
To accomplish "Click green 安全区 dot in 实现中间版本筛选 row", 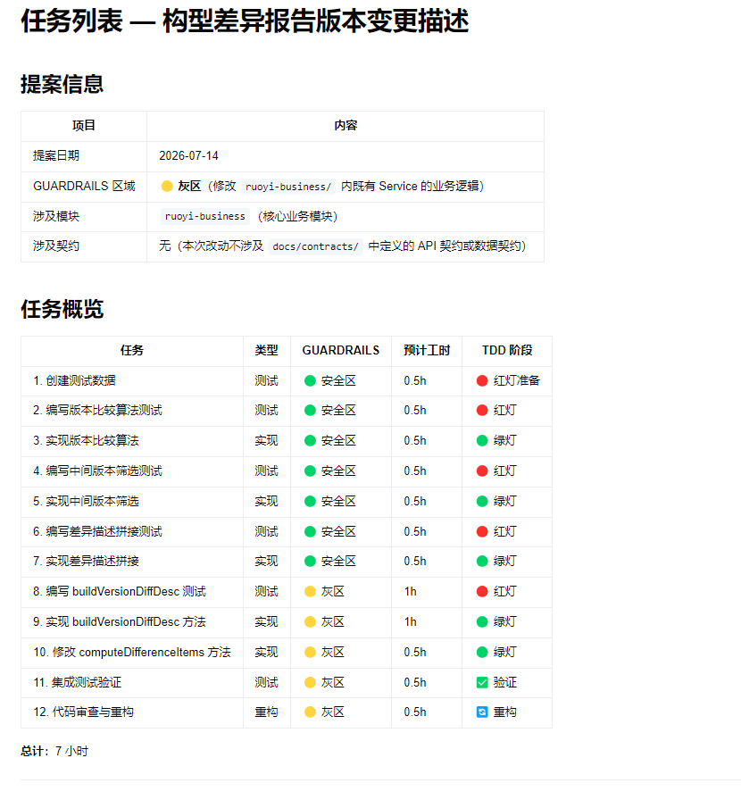I will click(x=310, y=502).
